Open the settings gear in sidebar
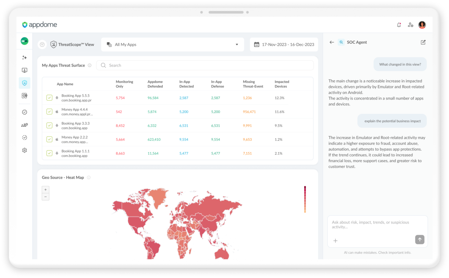 pyautogui.click(x=25, y=150)
